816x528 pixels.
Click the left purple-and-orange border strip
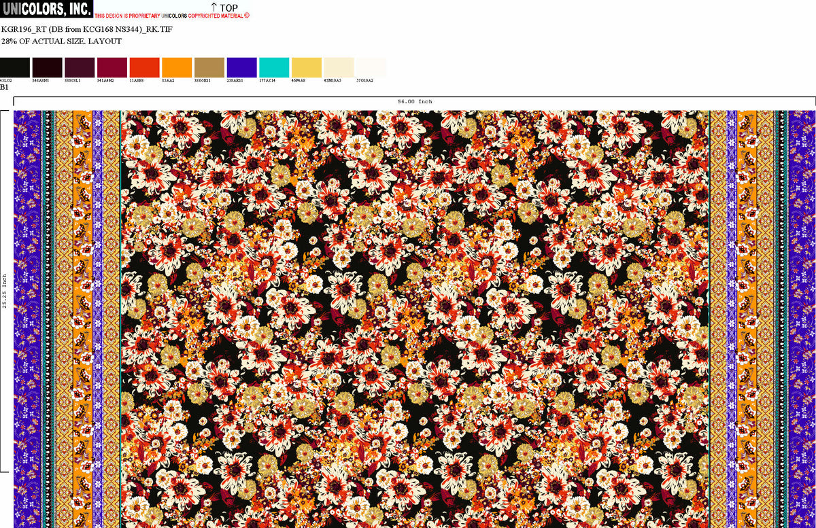tap(67, 319)
